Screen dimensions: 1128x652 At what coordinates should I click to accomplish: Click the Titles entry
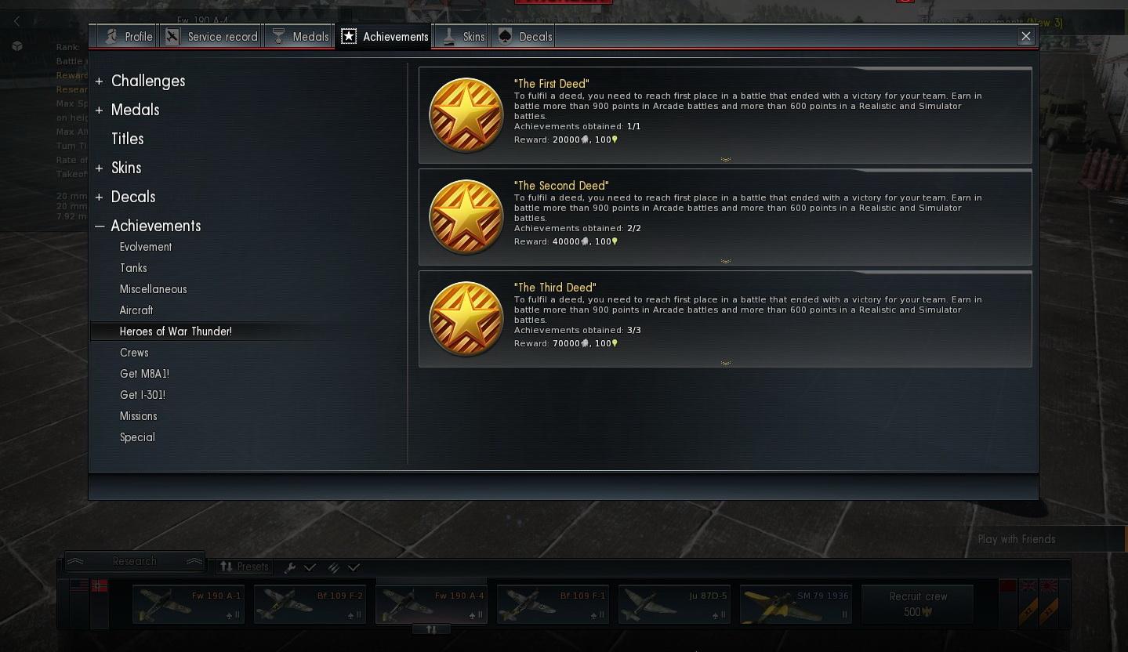pos(127,139)
